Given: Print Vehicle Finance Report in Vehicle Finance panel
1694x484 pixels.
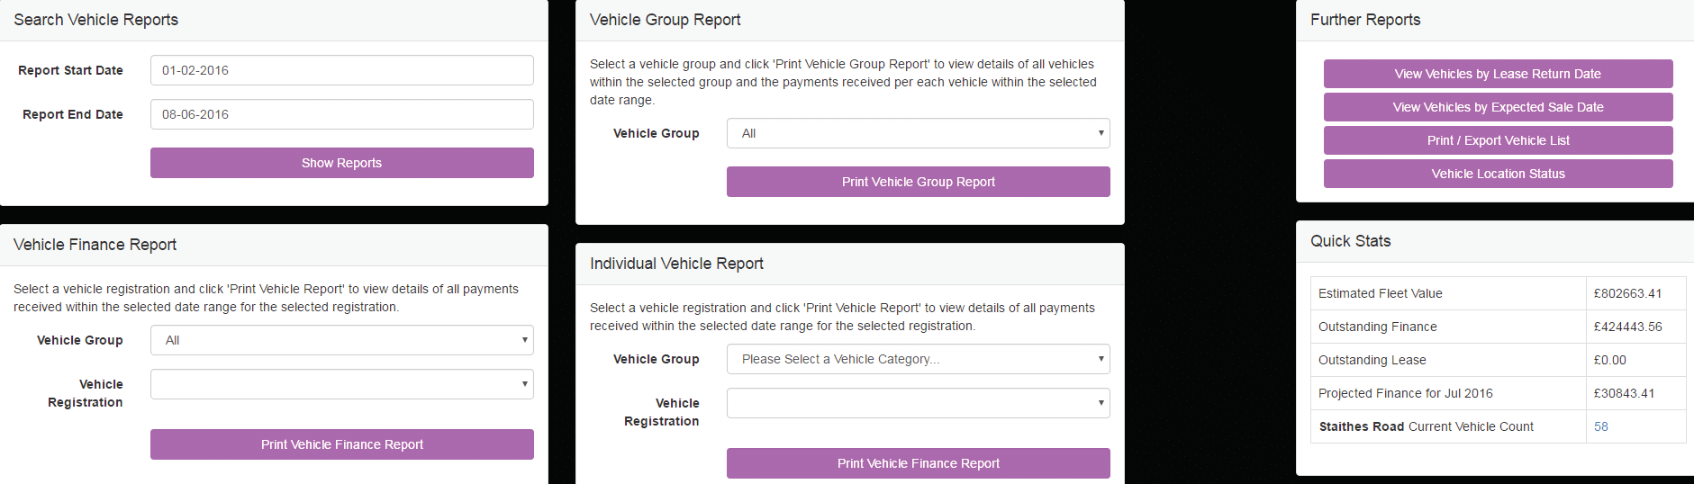Looking at the screenshot, I should pos(341,444).
